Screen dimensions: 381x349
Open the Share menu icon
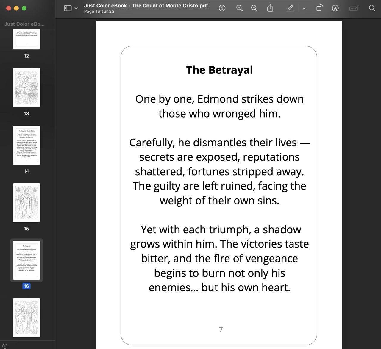(270, 8)
